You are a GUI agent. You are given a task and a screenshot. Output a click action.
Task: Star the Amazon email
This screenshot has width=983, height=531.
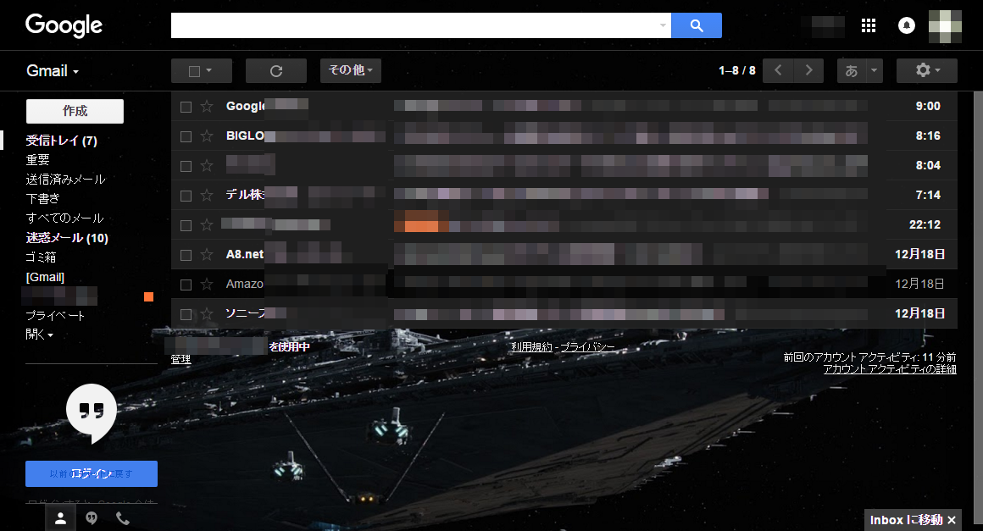coord(206,285)
